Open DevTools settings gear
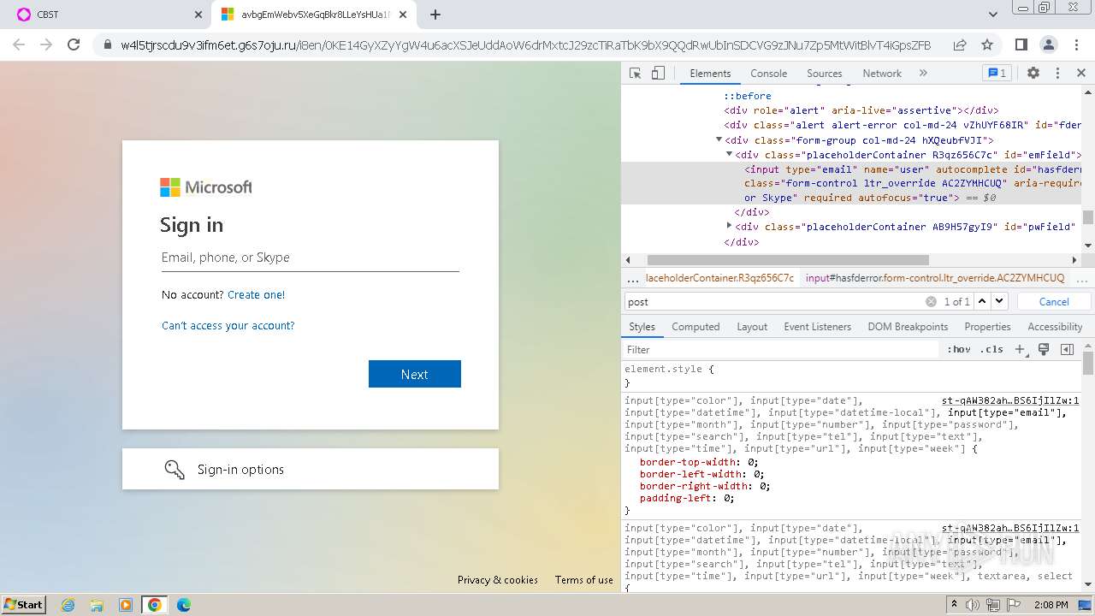 (x=1033, y=74)
